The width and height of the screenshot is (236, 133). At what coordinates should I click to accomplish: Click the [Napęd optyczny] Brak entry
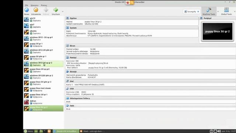point(98,63)
